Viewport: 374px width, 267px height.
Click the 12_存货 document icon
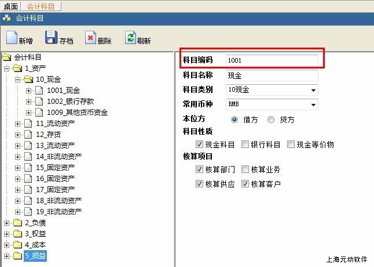pyautogui.click(x=28, y=134)
